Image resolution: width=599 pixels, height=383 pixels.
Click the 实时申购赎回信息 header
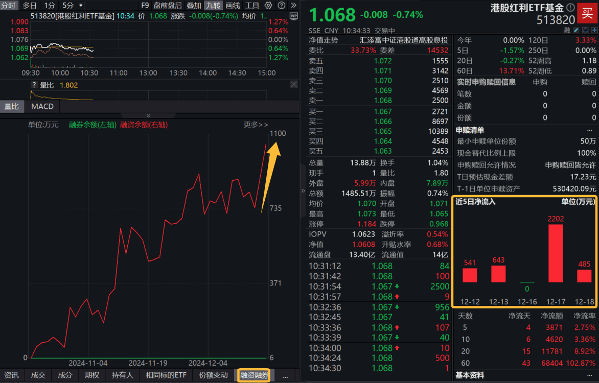pos(486,82)
